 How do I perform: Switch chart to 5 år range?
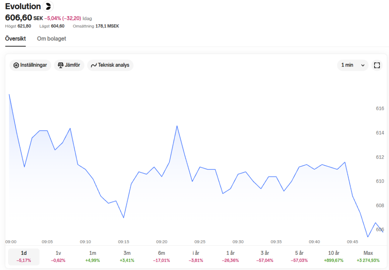(299, 257)
